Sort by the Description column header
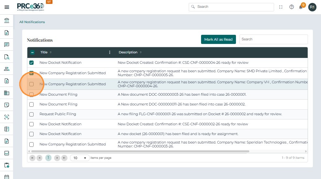Viewport: 321px width, 179px height. (x=128, y=52)
